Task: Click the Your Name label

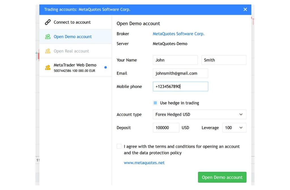Action: (127, 60)
